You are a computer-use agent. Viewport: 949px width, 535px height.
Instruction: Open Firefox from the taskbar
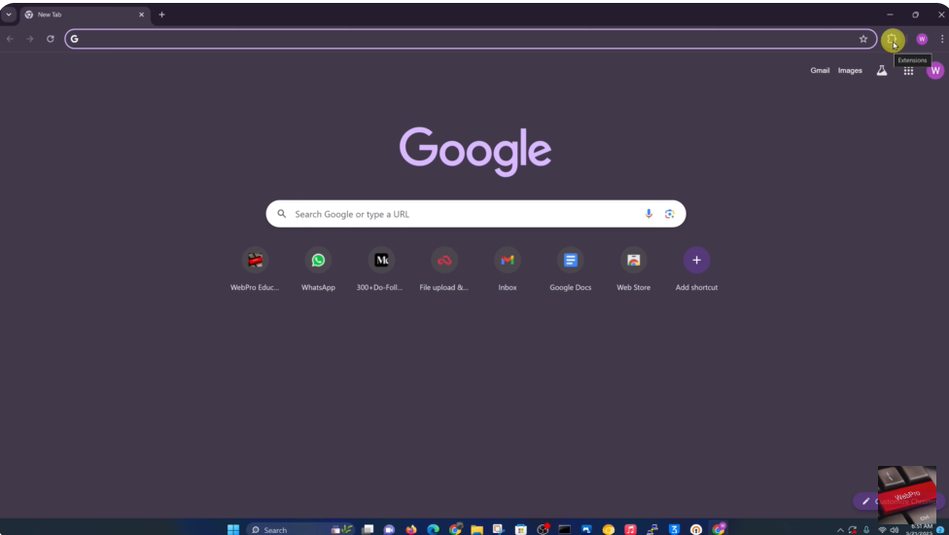click(411, 529)
